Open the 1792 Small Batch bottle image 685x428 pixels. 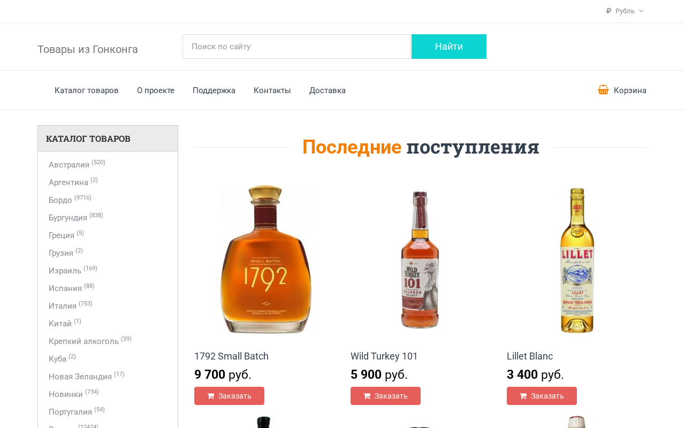pyautogui.click(x=265, y=259)
